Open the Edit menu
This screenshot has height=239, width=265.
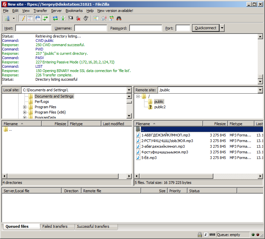point(15,11)
